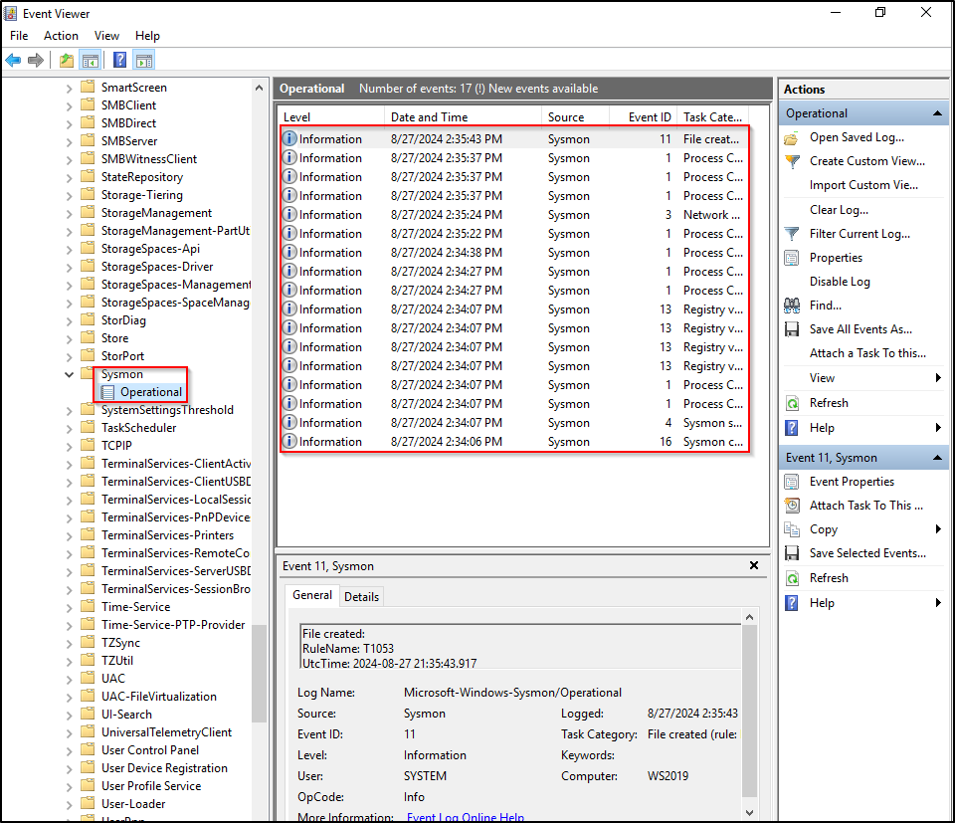
Task: Click the Properties icon under Operational actions
Action: pyautogui.click(x=792, y=258)
